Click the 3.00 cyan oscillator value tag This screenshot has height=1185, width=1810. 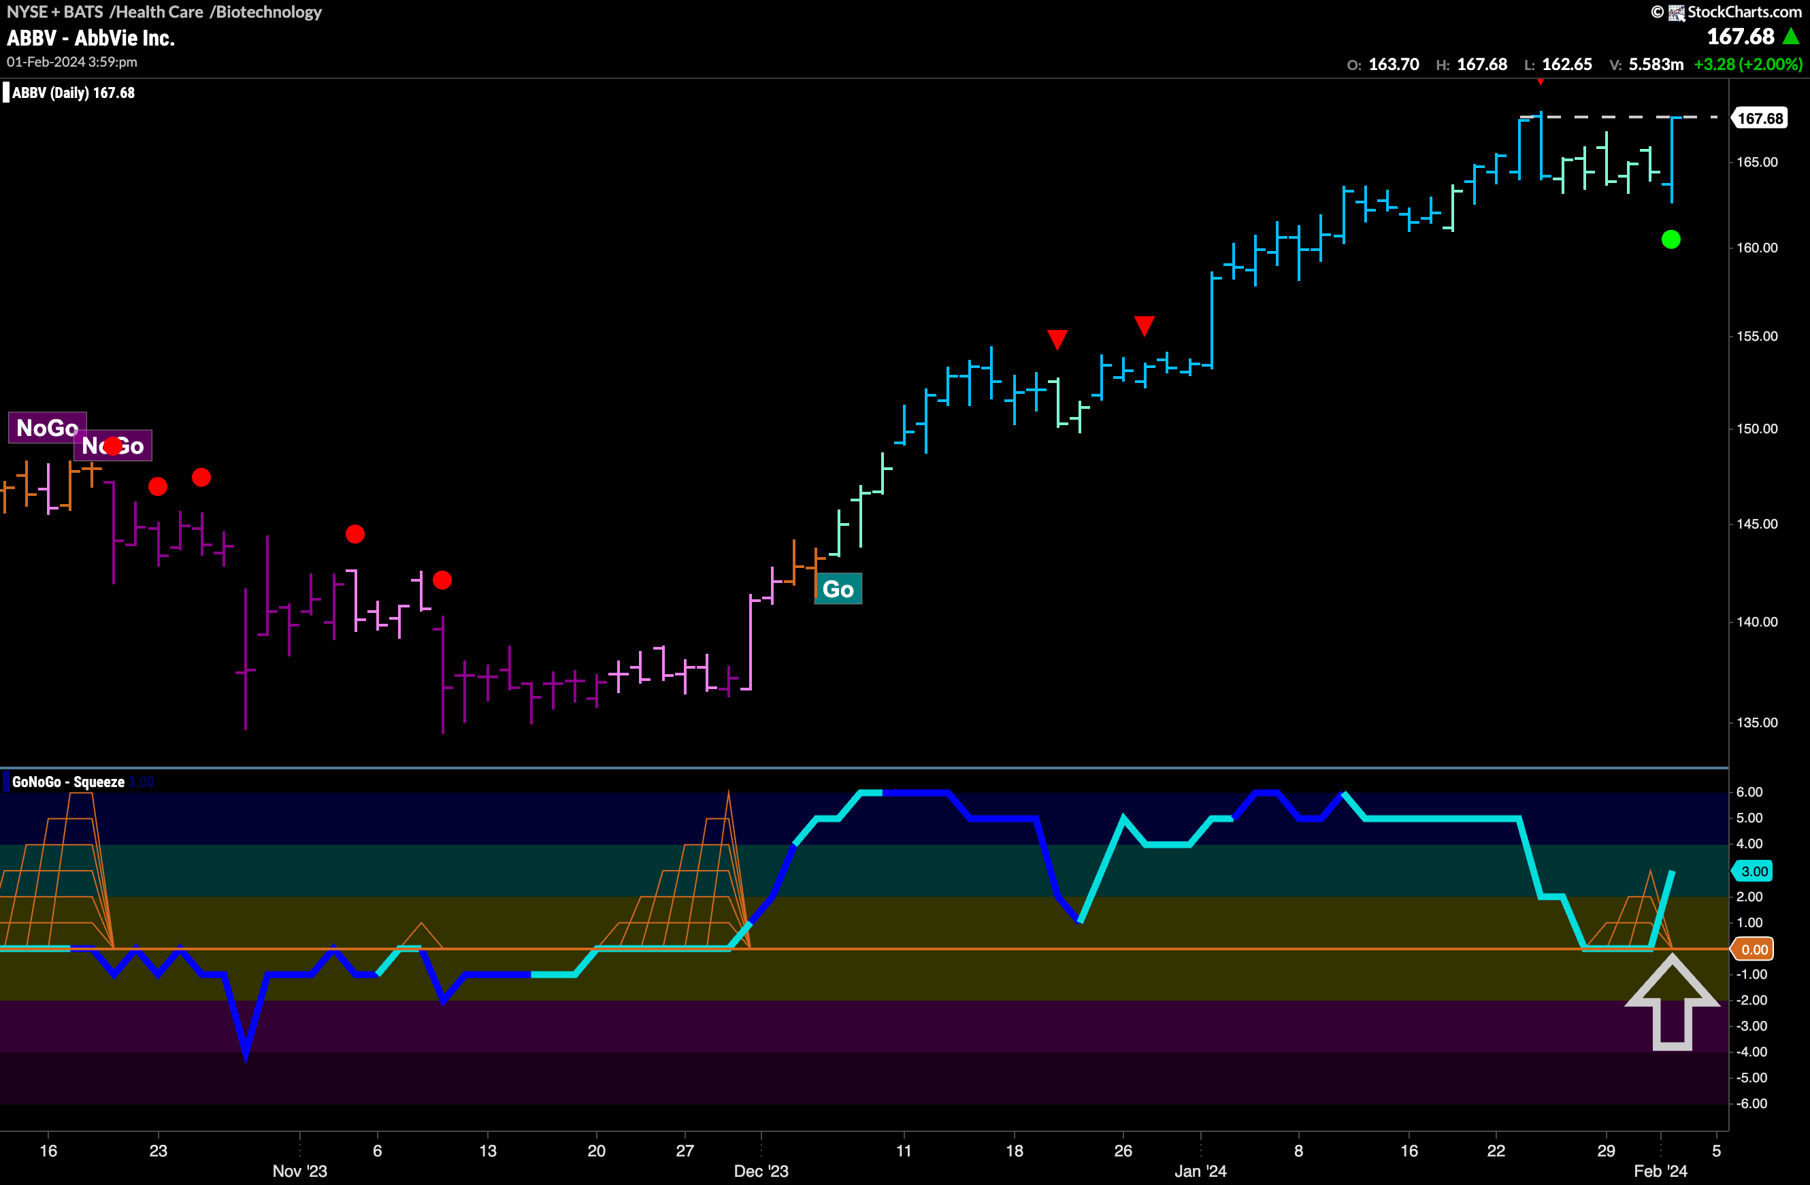click(x=1753, y=872)
